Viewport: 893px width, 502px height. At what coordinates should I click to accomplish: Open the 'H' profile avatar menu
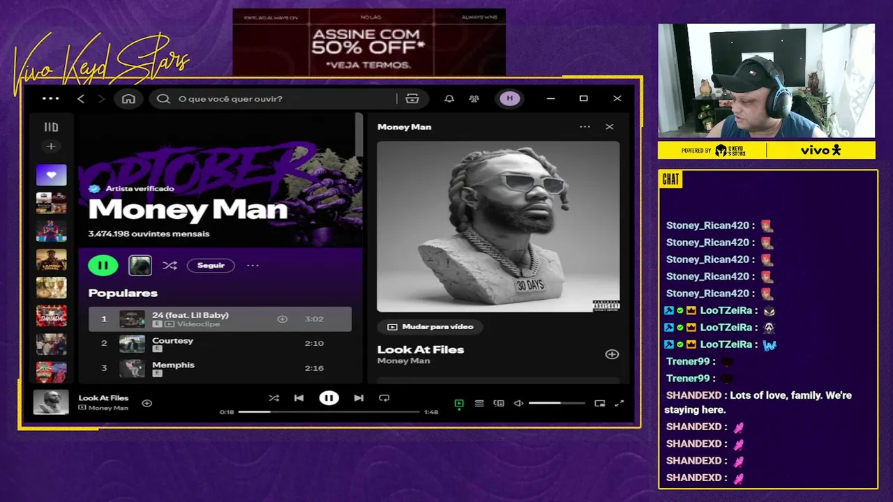509,98
